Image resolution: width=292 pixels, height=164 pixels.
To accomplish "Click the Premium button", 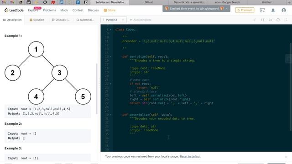I will pyautogui.click(x=245, y=10).
